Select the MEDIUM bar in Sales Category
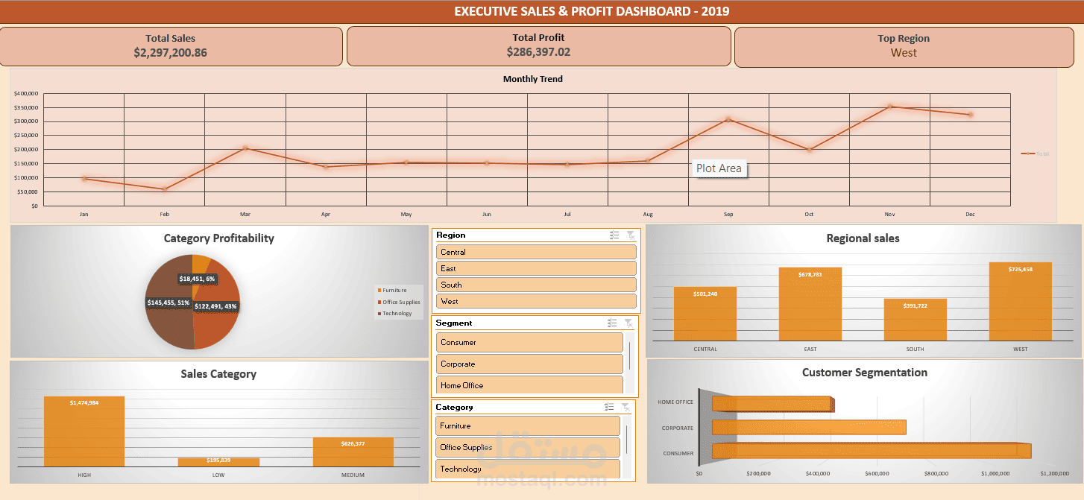1084x500 pixels. [x=353, y=452]
